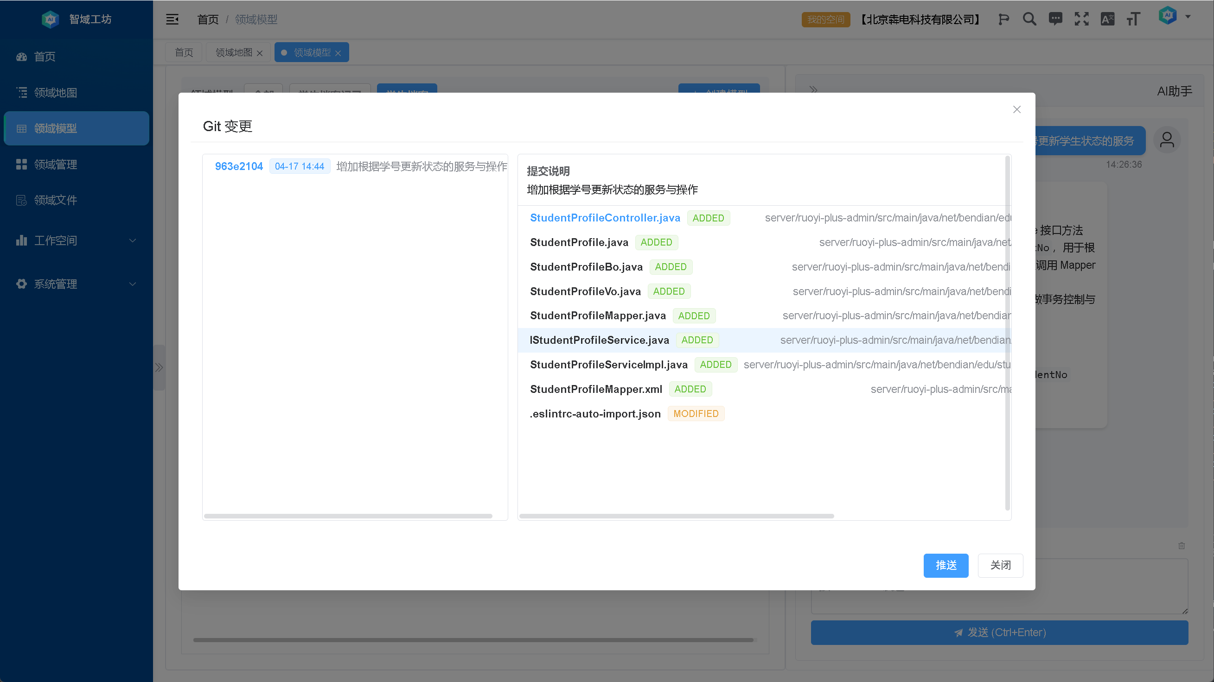Click the flag icon next to company name
The width and height of the screenshot is (1214, 682).
1003,19
